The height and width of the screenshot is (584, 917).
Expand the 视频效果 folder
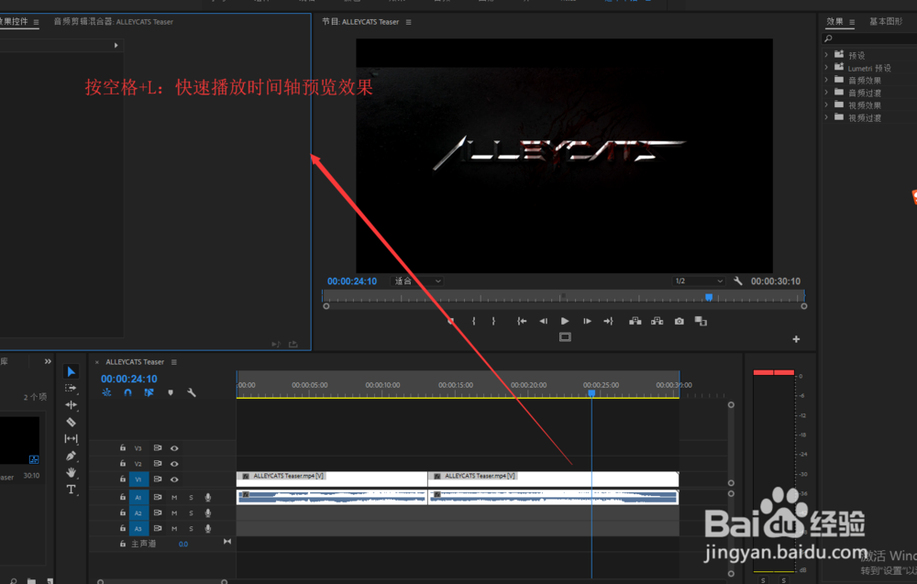[x=826, y=105]
